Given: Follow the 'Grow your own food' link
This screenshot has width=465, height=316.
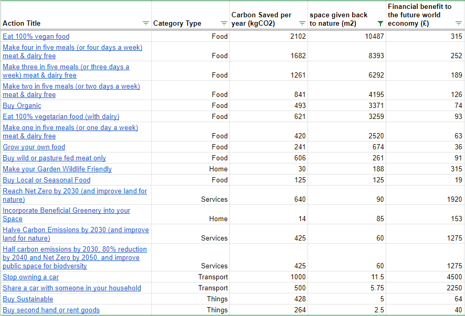Looking at the screenshot, I should coord(34,147).
